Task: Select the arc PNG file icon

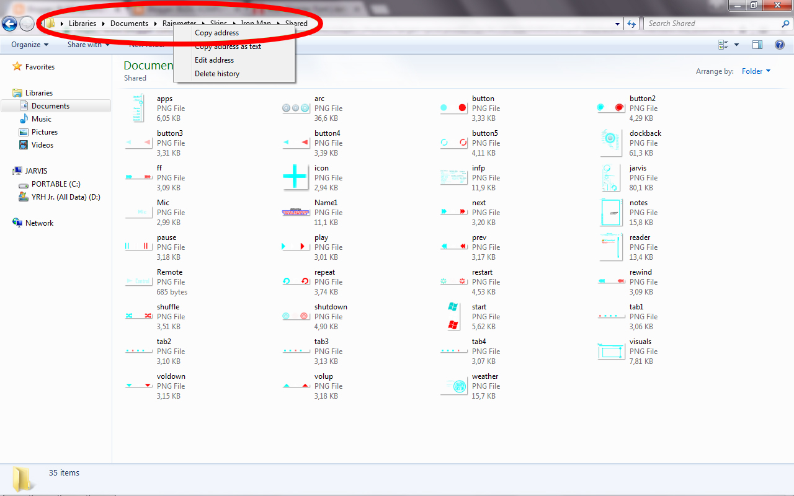Action: (295, 108)
